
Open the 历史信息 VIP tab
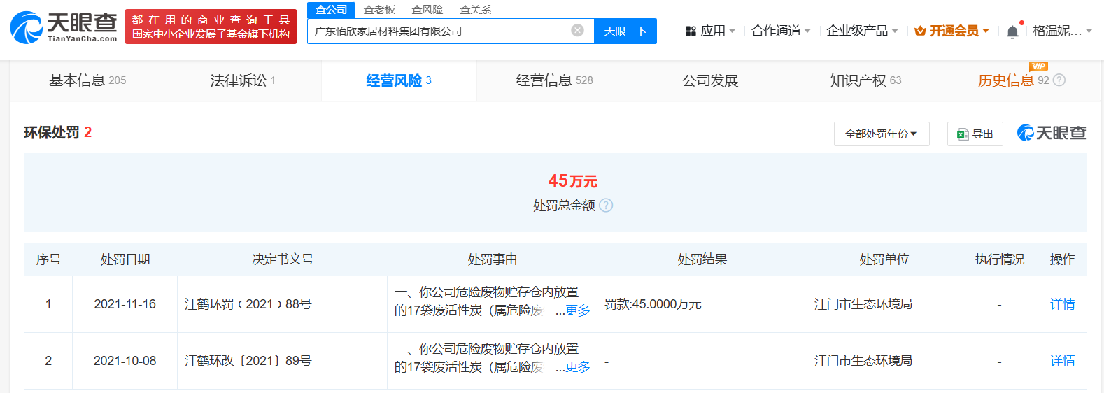1013,80
